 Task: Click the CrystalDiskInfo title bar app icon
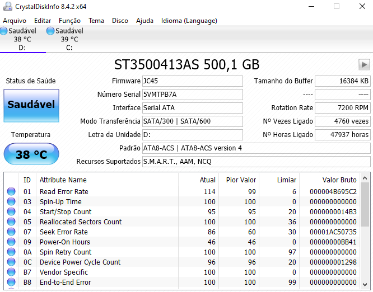(x=8, y=6)
